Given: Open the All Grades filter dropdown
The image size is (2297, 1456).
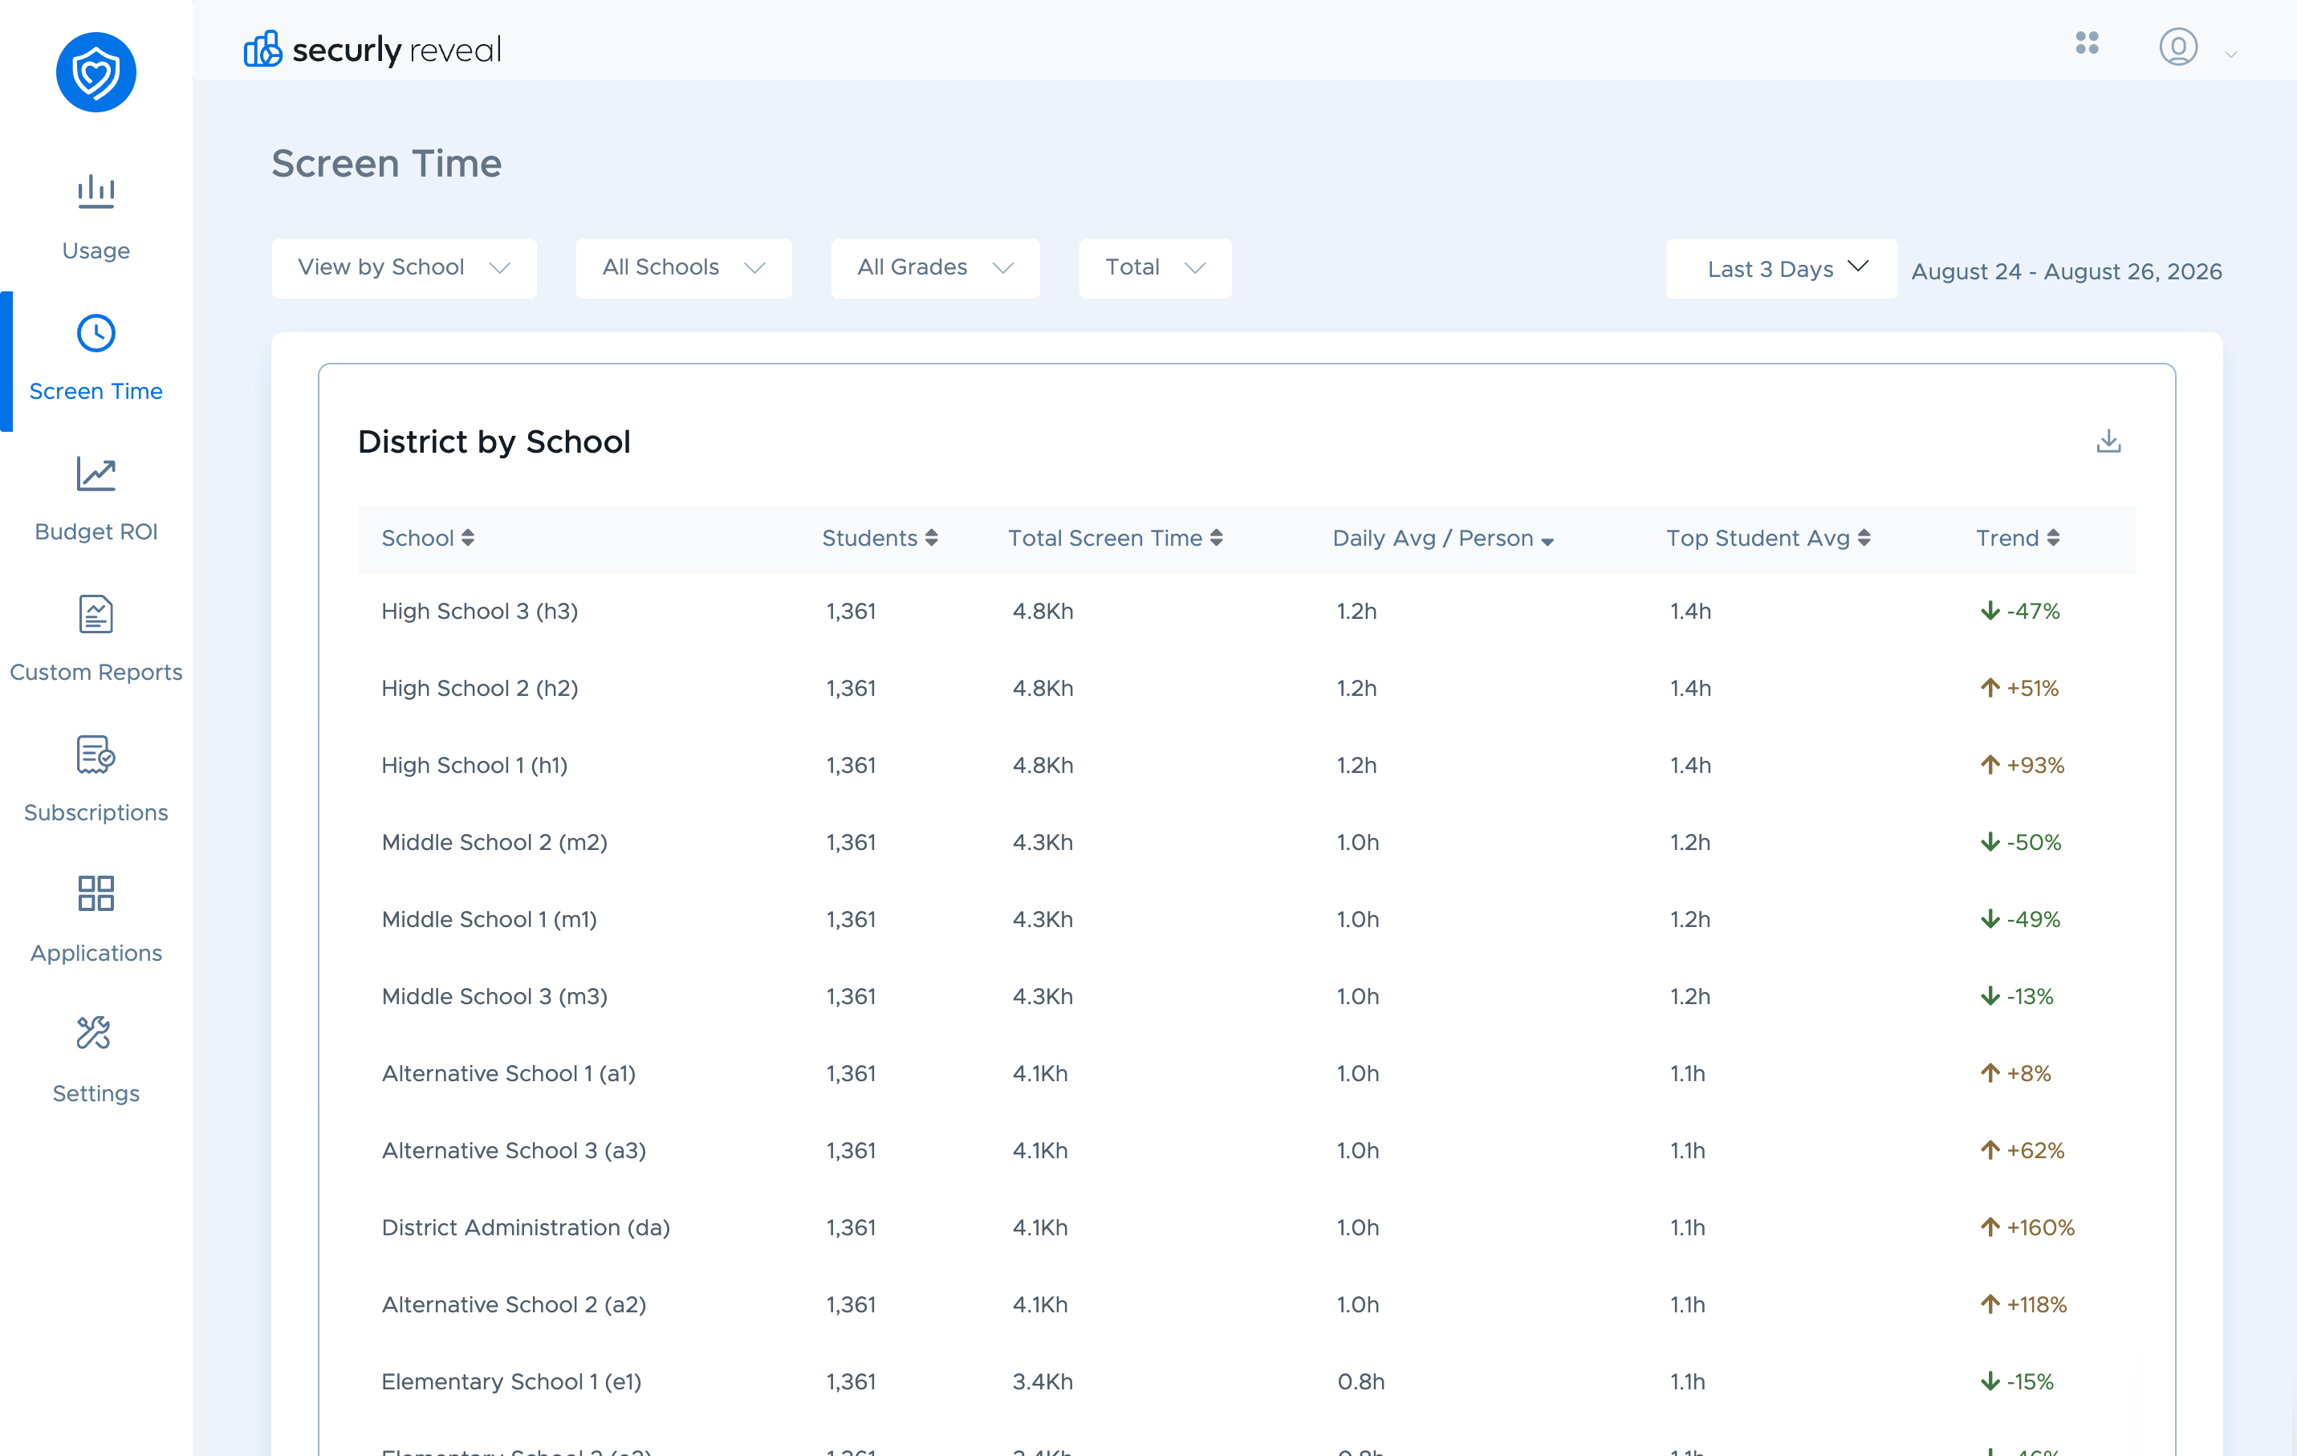Looking at the screenshot, I should pos(935,268).
